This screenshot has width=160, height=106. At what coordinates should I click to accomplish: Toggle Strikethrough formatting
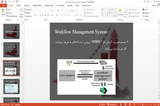point(46,15)
